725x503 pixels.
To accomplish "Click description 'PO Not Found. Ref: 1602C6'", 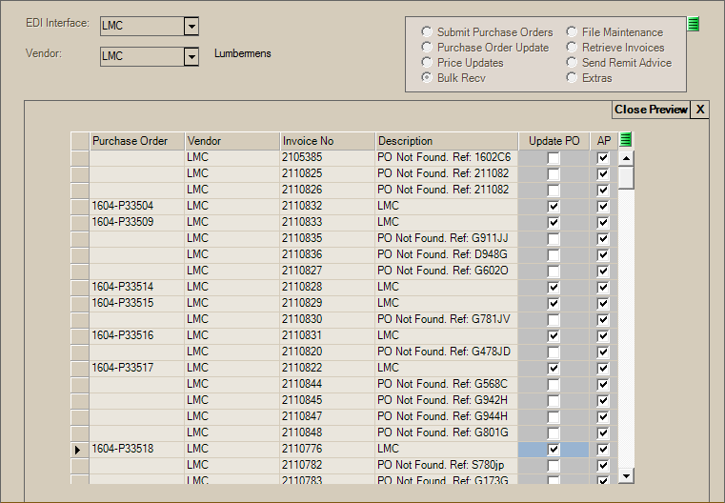I will point(446,157).
